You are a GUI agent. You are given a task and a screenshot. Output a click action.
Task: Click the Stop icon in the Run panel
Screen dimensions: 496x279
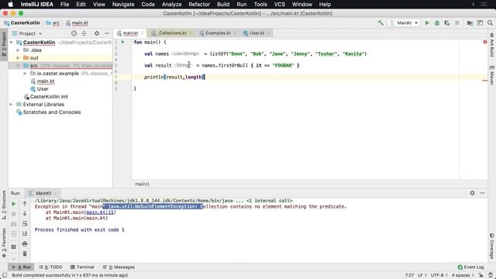(14, 214)
